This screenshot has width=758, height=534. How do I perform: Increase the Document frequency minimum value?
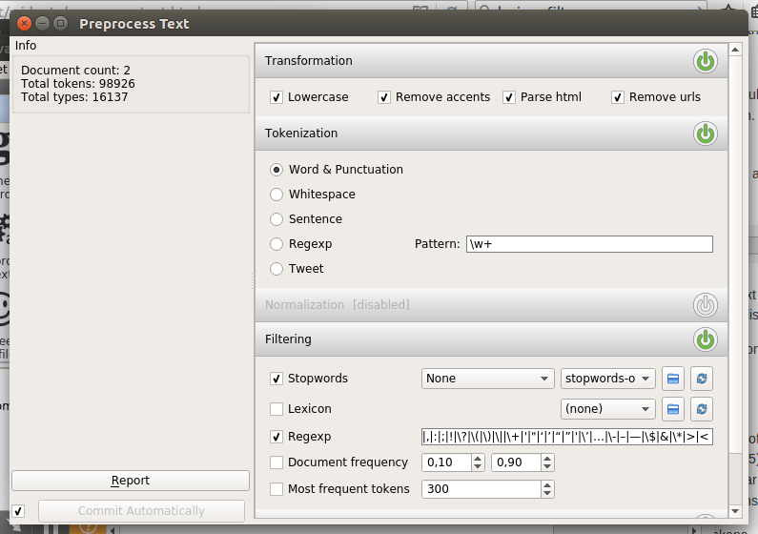[478, 458]
